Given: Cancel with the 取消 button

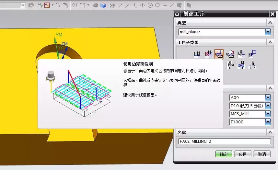Looking at the screenshot, I should pyautogui.click(x=262, y=154).
